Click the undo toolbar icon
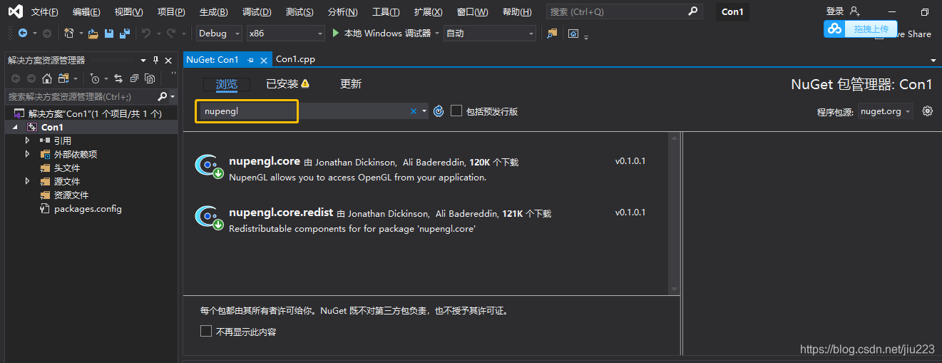Image resolution: width=942 pixels, height=363 pixels. click(x=146, y=34)
